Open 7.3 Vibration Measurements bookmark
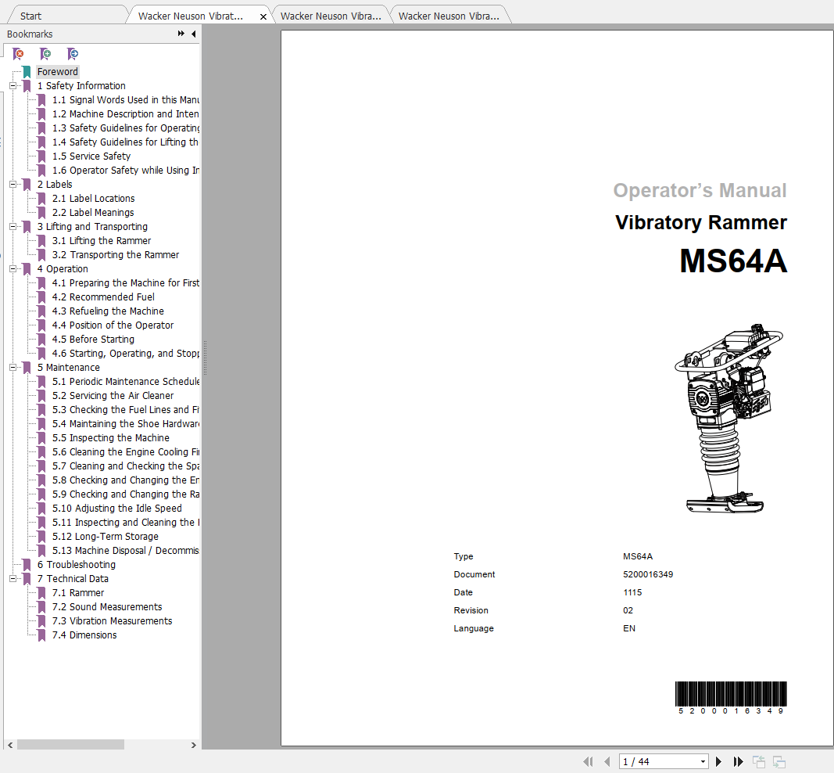Screen dimensions: 834x773 (113, 621)
